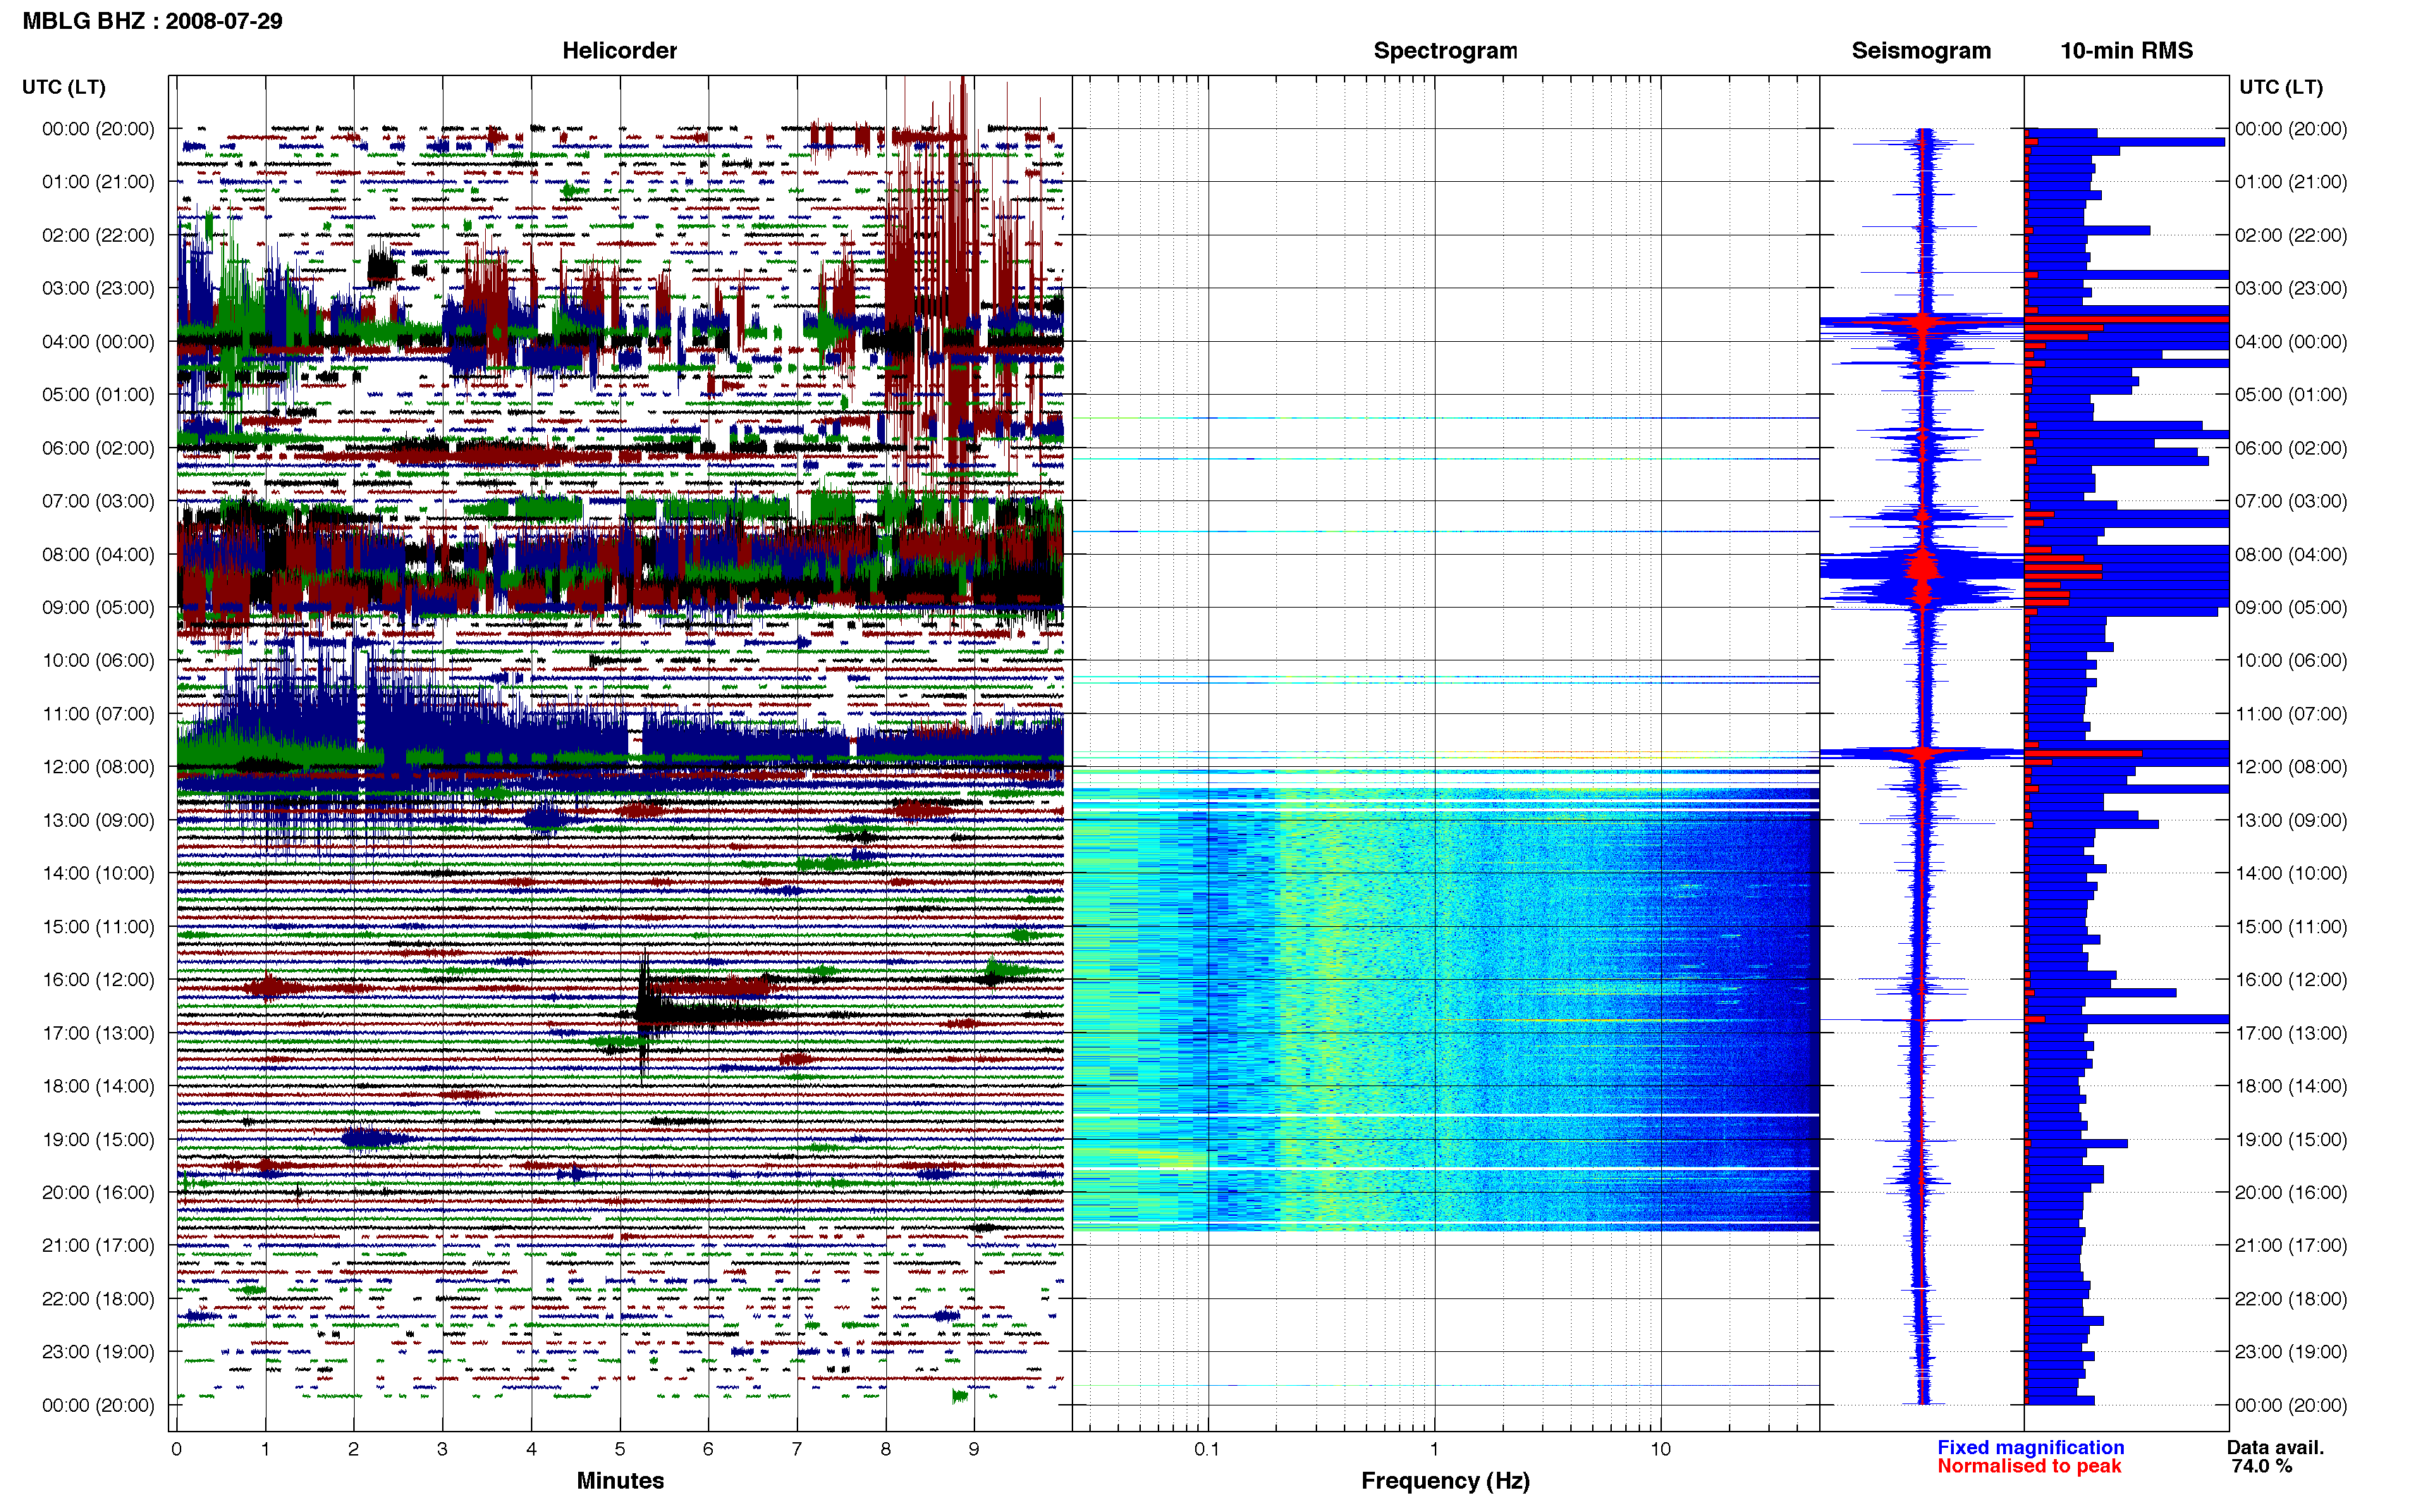Select the 'Helicorder' panel heading
The image size is (2410, 1507).
point(619,51)
